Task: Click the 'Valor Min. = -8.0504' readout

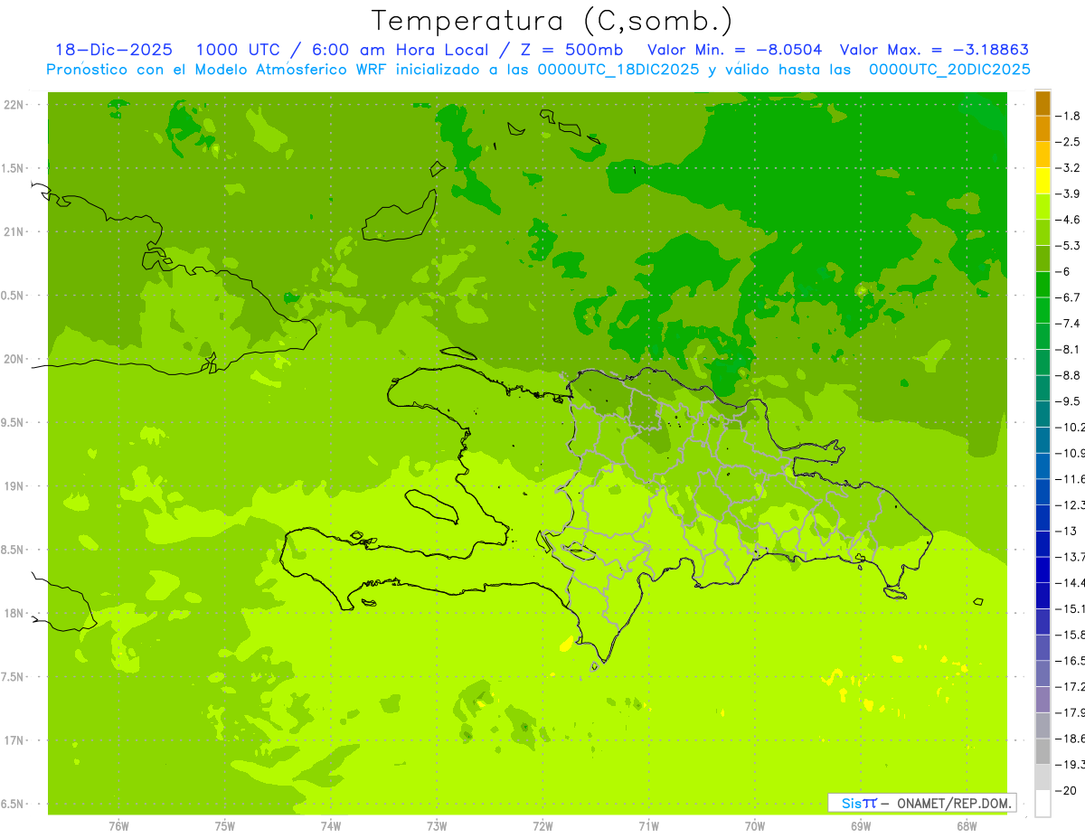Action: (735, 50)
